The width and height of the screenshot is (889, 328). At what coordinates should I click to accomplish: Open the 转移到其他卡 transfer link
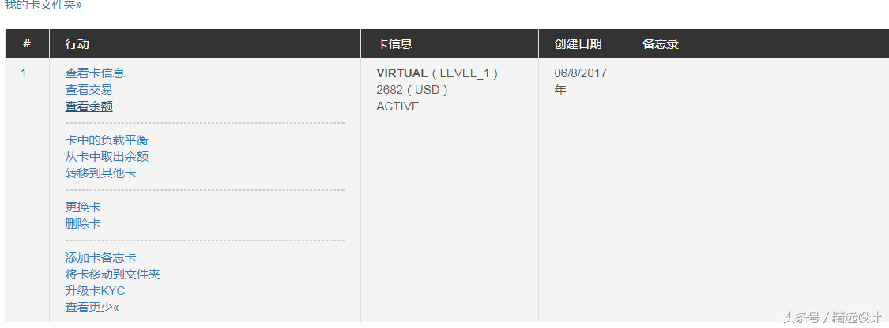point(100,173)
